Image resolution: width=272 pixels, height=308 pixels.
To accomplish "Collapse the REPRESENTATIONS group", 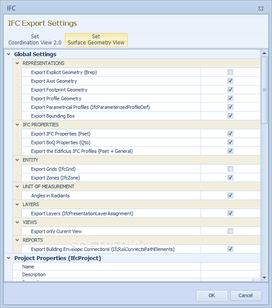I will [17, 64].
